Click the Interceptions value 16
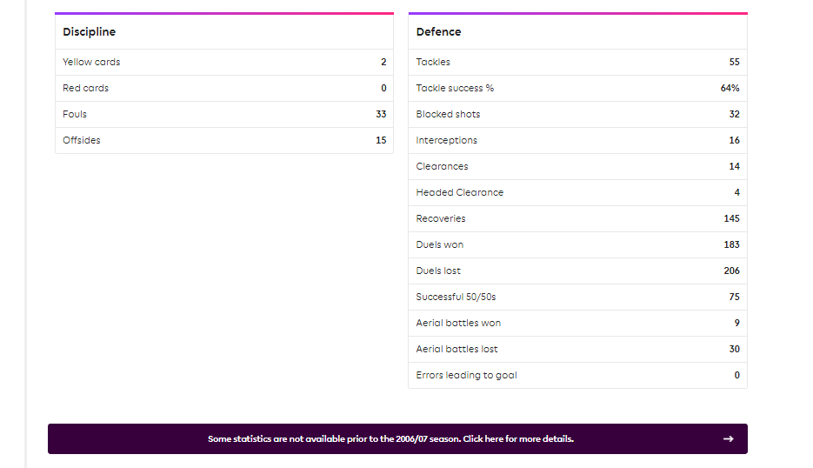Image resolution: width=813 pixels, height=468 pixels. click(734, 140)
